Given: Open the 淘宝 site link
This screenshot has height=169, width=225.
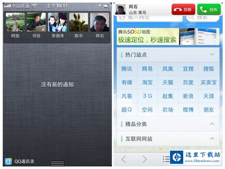Looking at the screenshot, I should pos(147,82).
